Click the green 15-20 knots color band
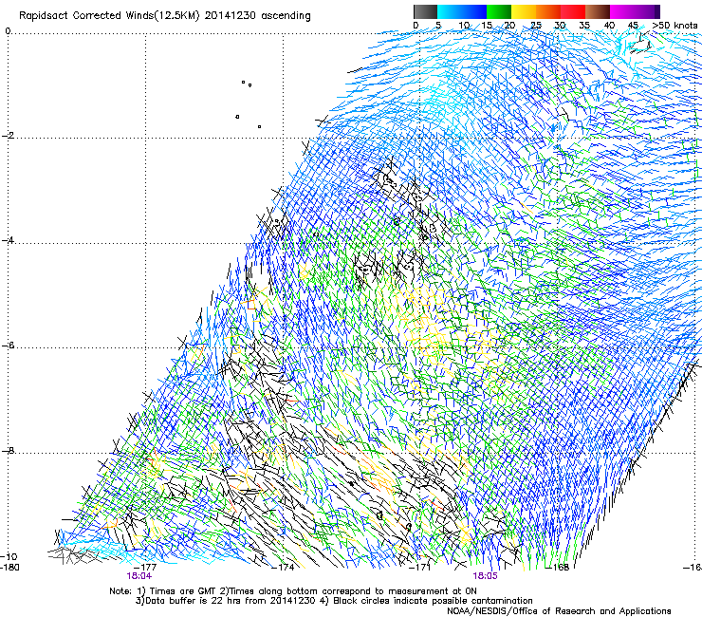This screenshot has width=702, height=617. click(x=499, y=11)
